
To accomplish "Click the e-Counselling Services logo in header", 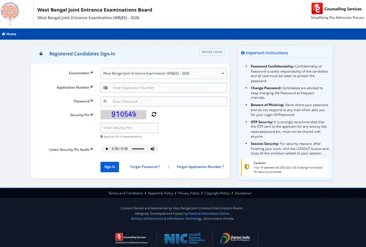I will coord(337,11).
